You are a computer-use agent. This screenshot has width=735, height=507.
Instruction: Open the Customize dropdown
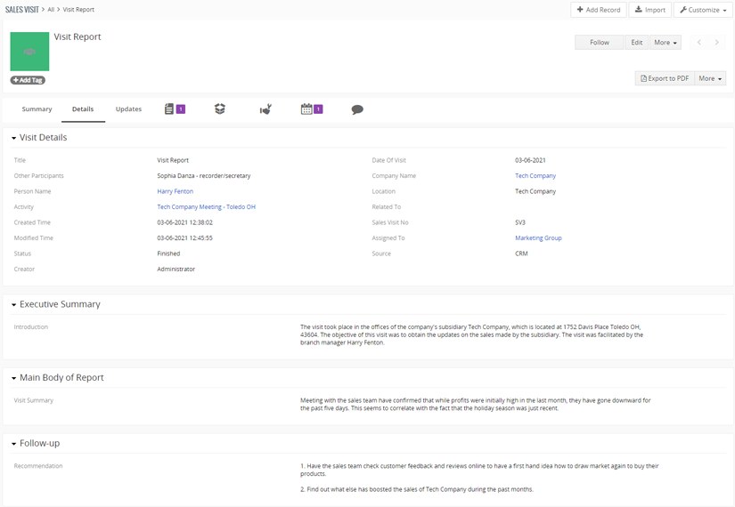703,10
